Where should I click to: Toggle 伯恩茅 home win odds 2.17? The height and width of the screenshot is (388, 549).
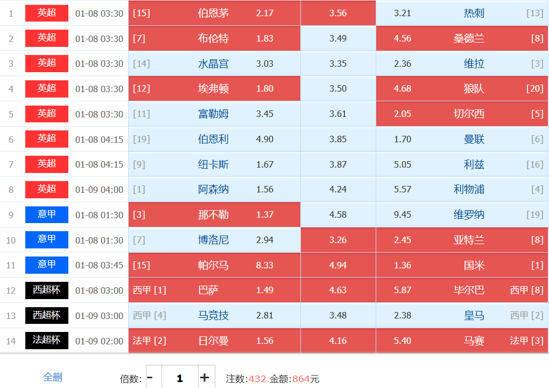[214, 13]
